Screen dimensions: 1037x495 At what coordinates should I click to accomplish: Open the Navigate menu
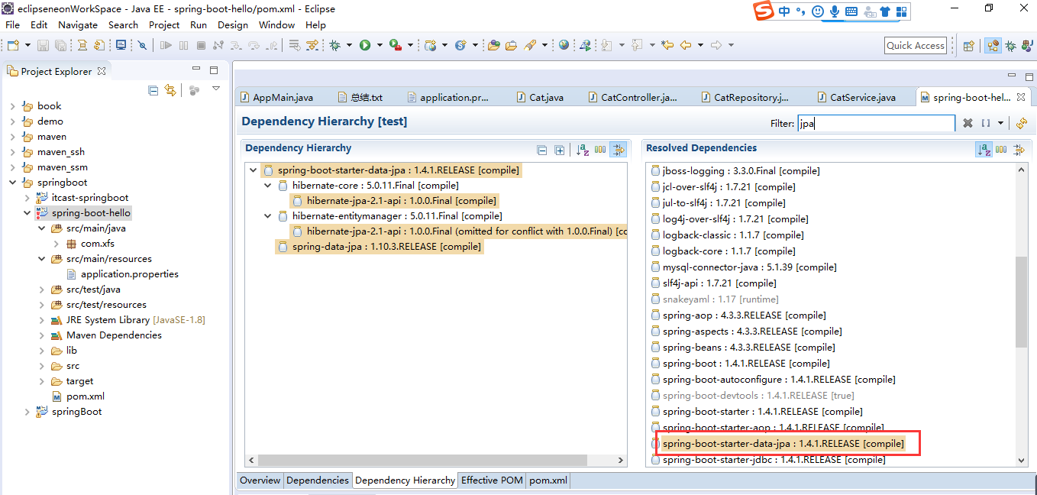tap(79, 24)
